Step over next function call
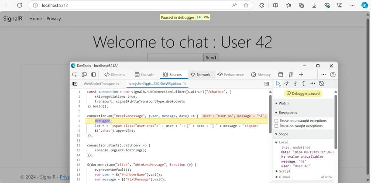371x183 pixels. point(286,83)
